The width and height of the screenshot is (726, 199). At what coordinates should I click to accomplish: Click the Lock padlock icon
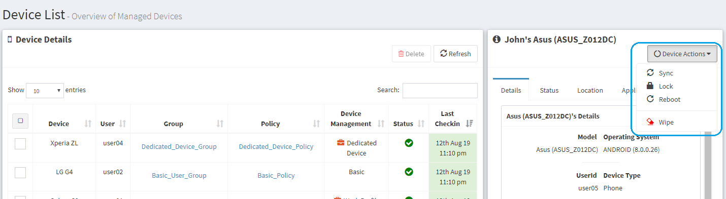650,86
